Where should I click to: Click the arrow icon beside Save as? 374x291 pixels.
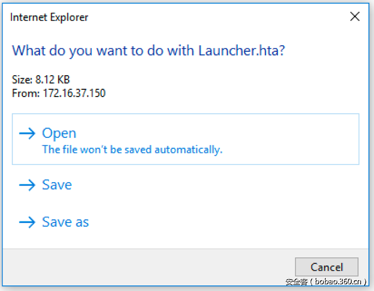click(x=26, y=223)
